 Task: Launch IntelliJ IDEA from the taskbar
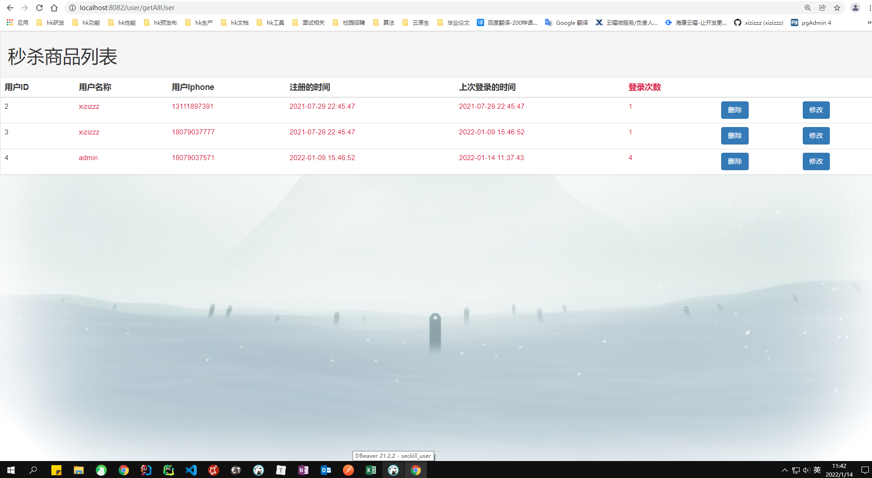pyautogui.click(x=146, y=470)
